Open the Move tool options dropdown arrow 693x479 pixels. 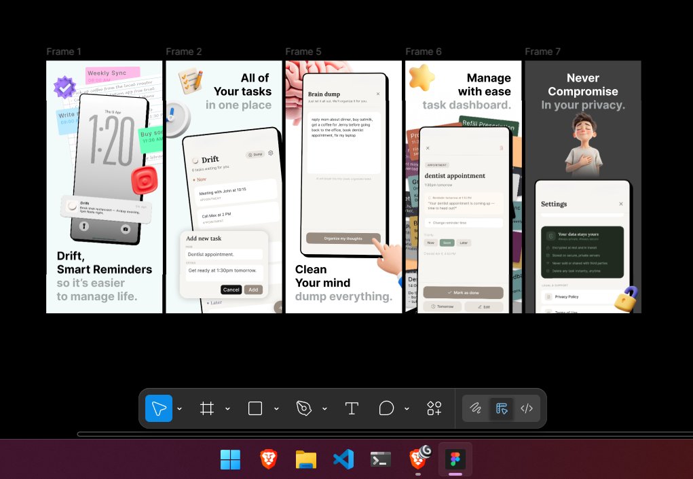click(x=179, y=408)
